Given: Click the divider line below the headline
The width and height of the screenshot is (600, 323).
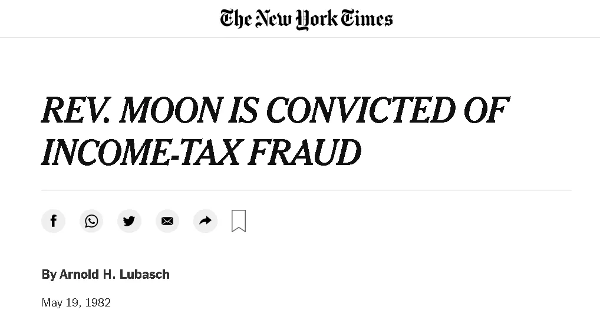Looking at the screenshot, I should coord(306,191).
